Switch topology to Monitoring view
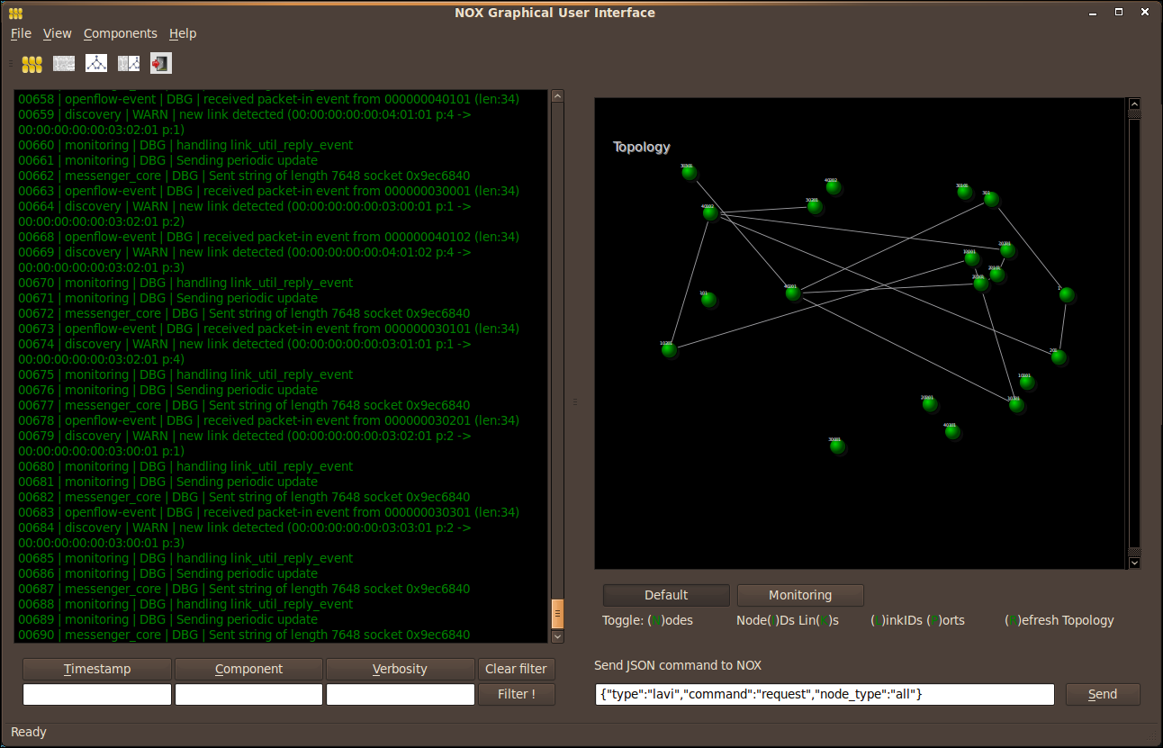This screenshot has height=748, width=1163. [800, 595]
